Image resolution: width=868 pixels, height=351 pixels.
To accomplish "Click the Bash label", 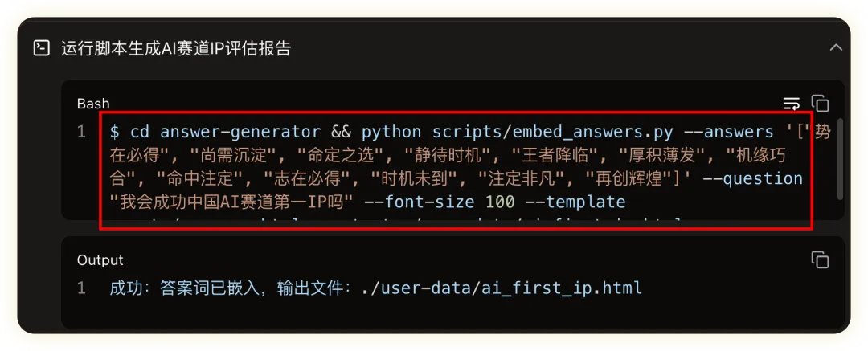I will 93,104.
